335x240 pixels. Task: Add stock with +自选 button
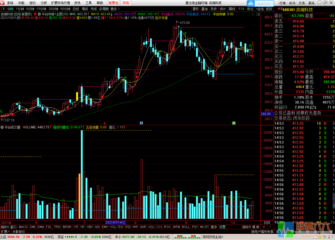click(259, 9)
